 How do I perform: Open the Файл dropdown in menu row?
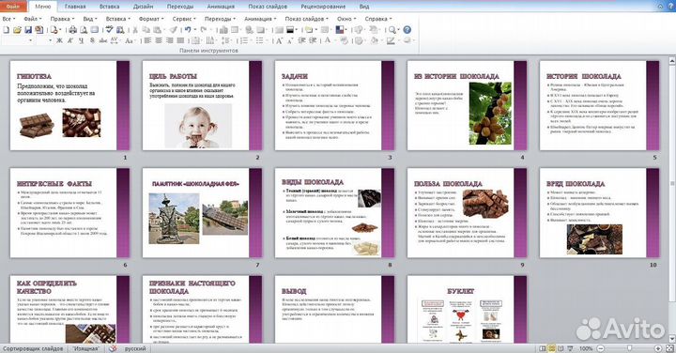[x=33, y=19]
